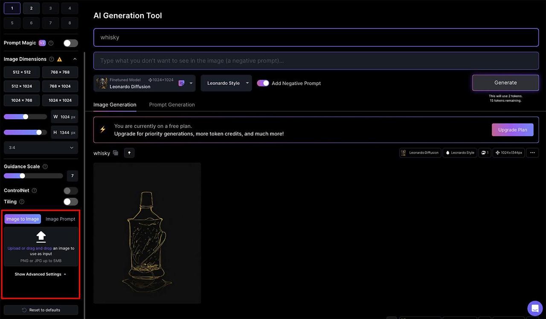
Task: Click the Leonardo Diffusion badge above the result
Action: [x=420, y=152]
